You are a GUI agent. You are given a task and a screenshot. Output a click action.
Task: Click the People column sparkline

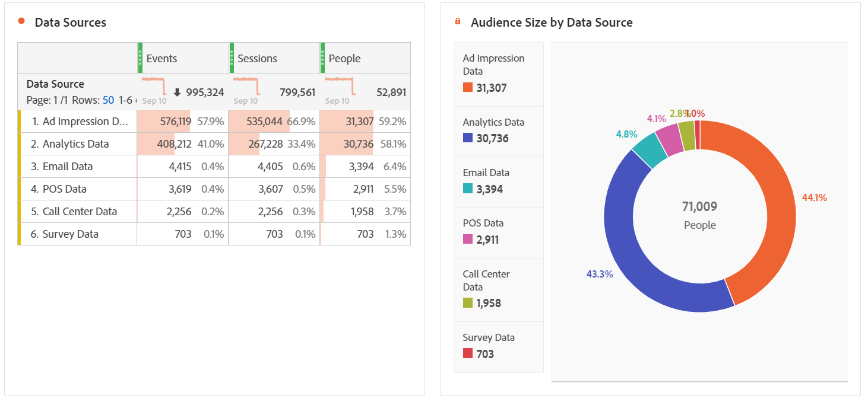(x=339, y=85)
